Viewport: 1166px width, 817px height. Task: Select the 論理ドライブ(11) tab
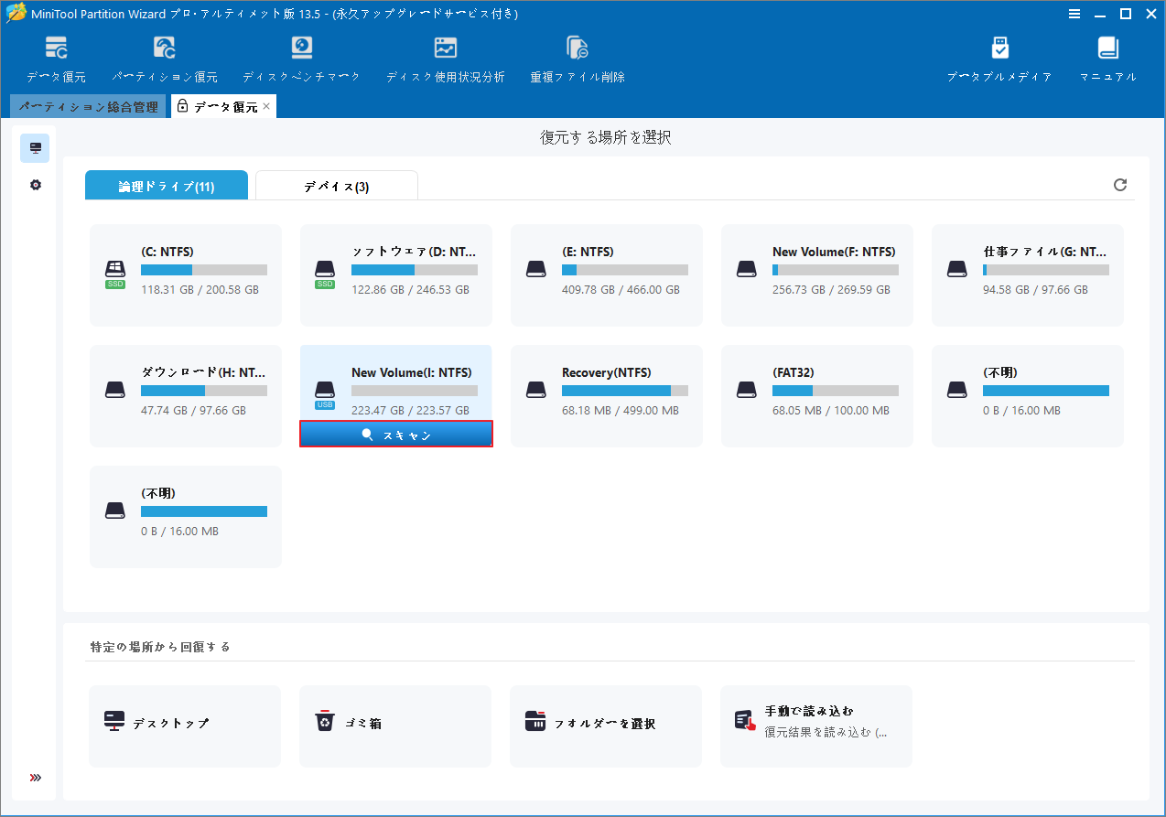[x=166, y=185]
